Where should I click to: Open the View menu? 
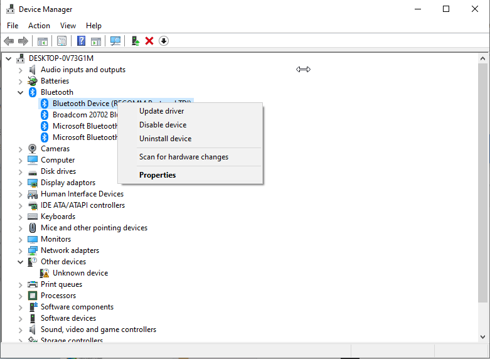click(x=68, y=26)
